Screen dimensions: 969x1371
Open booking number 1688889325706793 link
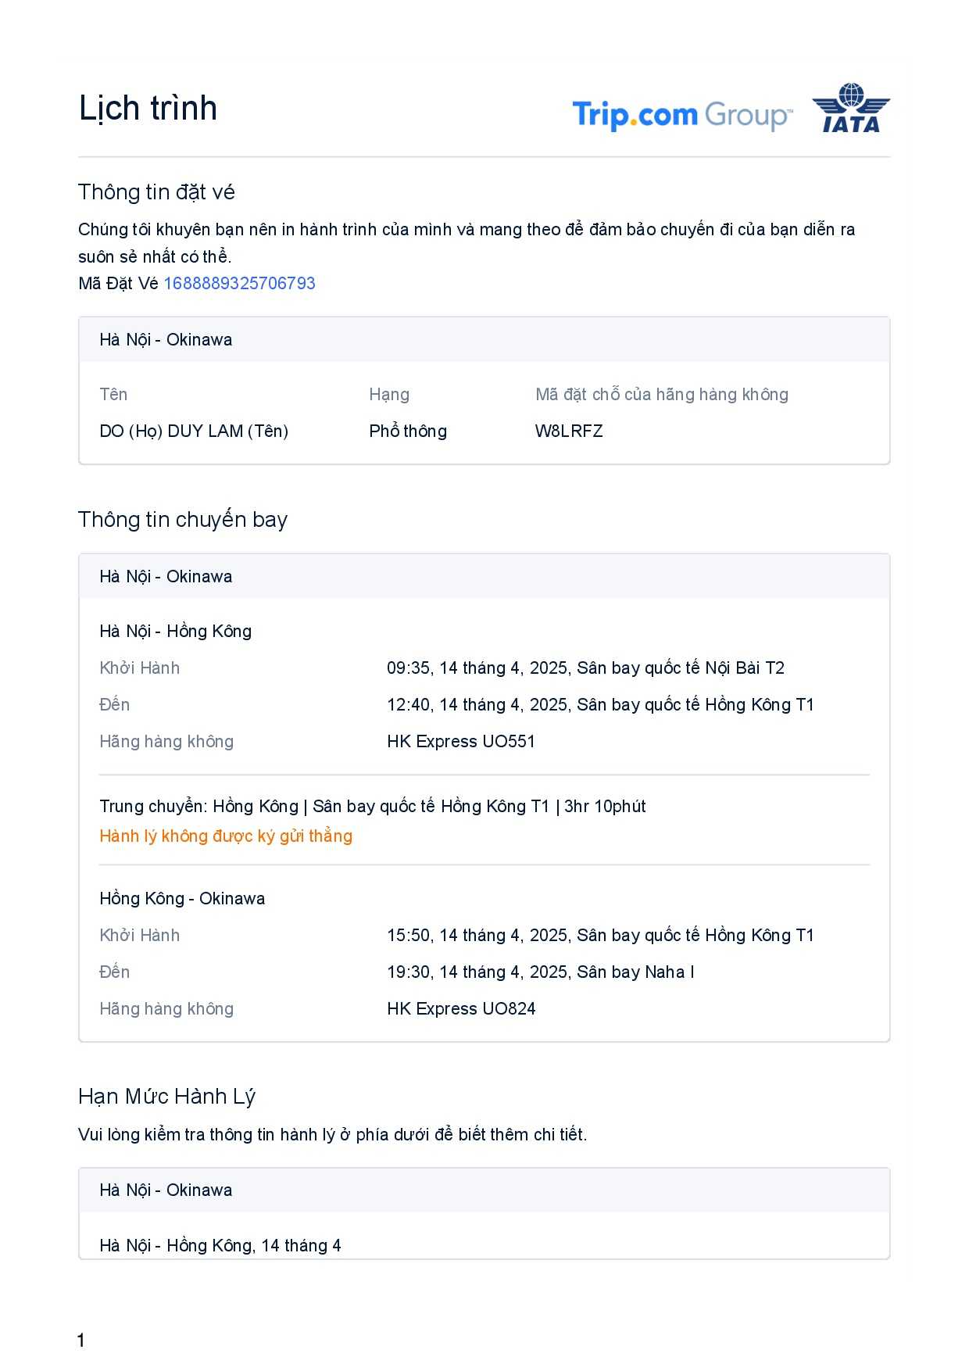239,284
